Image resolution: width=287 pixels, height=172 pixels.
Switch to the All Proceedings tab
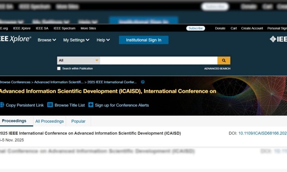click(49, 121)
